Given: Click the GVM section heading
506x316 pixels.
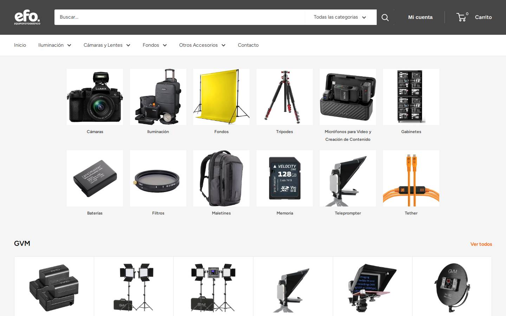Looking at the screenshot, I should click(22, 243).
